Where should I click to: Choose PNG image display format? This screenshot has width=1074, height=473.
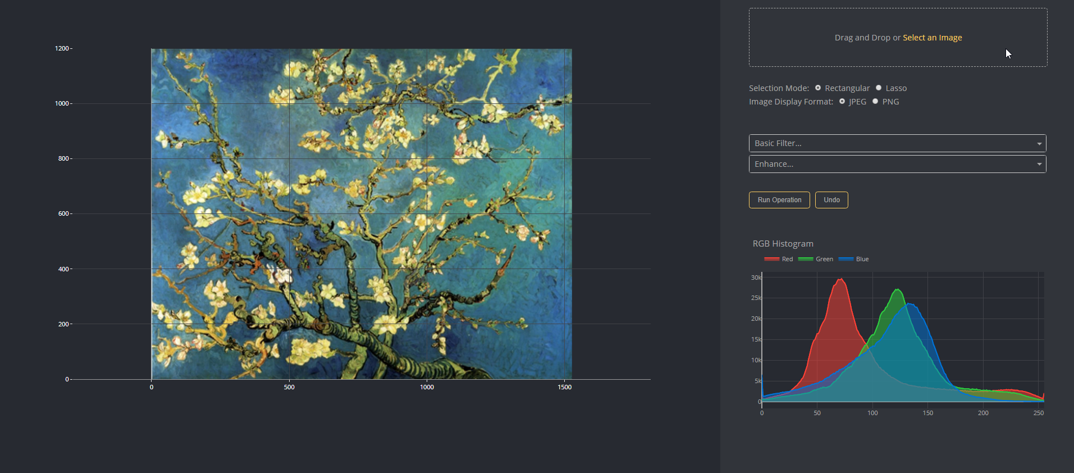[875, 101]
